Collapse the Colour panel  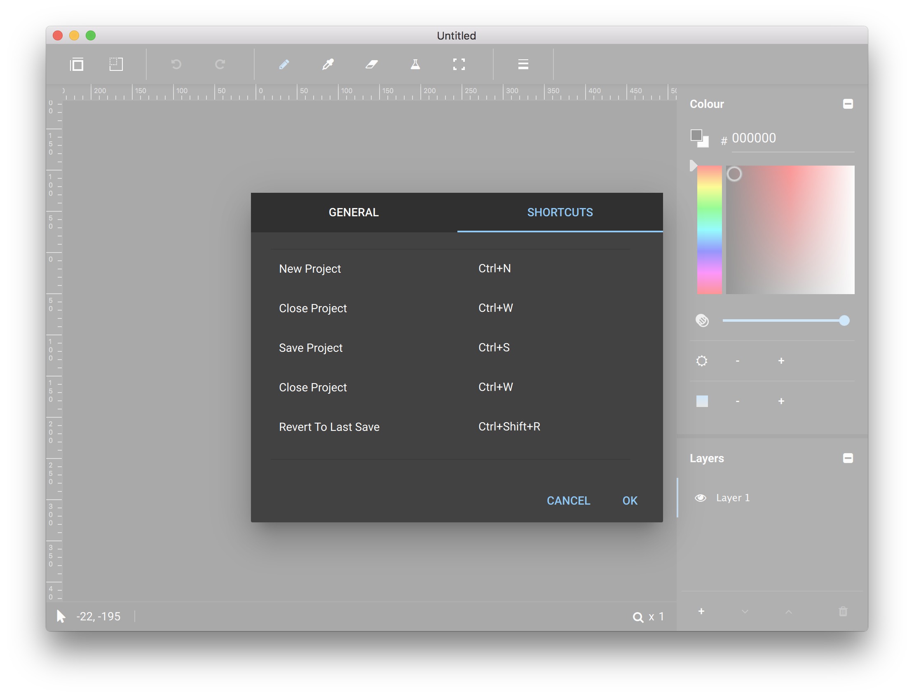point(848,104)
